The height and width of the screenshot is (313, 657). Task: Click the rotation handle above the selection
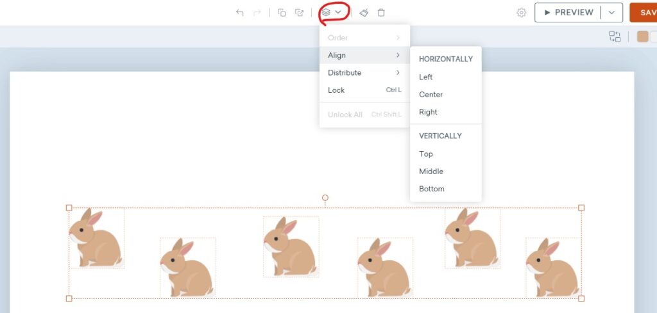325,198
